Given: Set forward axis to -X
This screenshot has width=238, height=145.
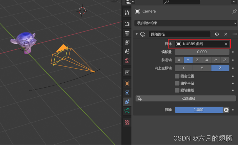Looking at the screenshot, I should pos(207,60).
